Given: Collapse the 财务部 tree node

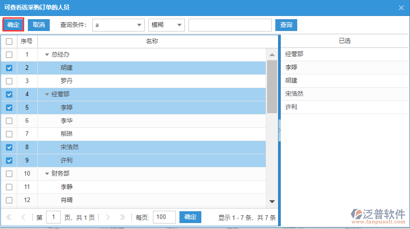Looking at the screenshot, I should point(47,174).
